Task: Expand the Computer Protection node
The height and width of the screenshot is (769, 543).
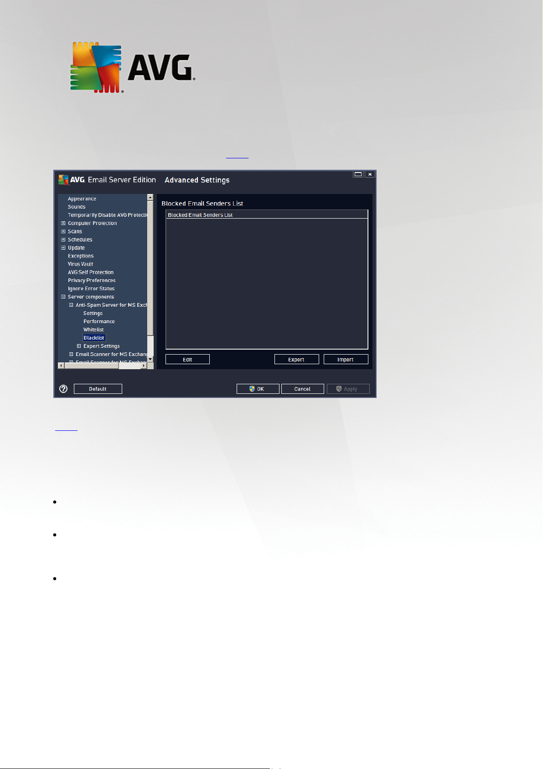Action: point(63,223)
